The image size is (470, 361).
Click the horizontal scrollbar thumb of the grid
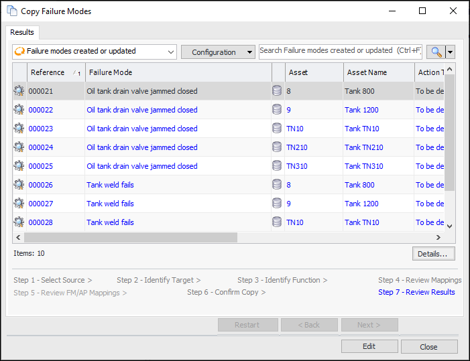pyautogui.click(x=131, y=237)
